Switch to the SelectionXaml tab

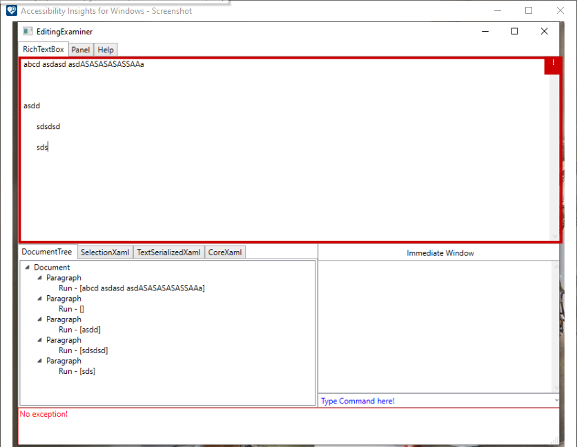[x=105, y=252]
